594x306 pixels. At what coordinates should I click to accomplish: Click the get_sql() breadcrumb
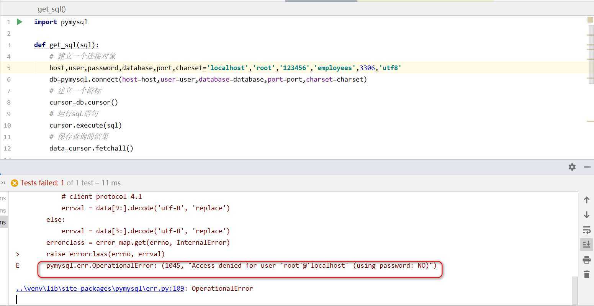point(52,9)
